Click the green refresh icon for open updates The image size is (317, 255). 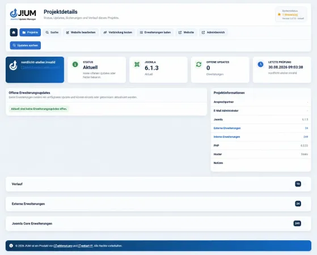[x=198, y=64]
